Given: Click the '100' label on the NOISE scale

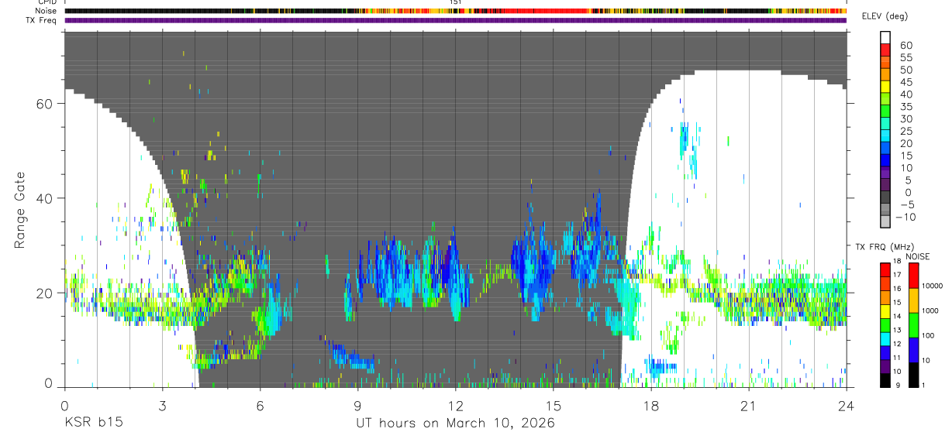Looking at the screenshot, I should (929, 336).
